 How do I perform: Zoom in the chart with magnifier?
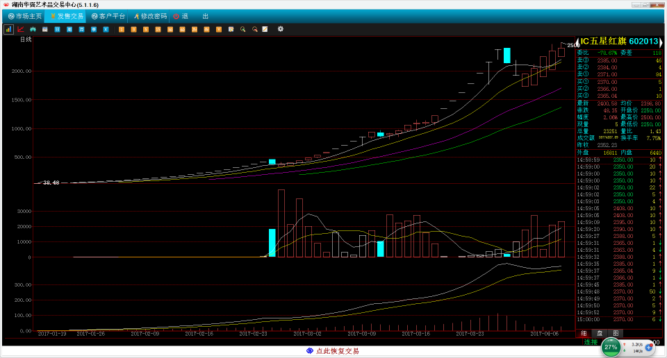click(x=243, y=29)
